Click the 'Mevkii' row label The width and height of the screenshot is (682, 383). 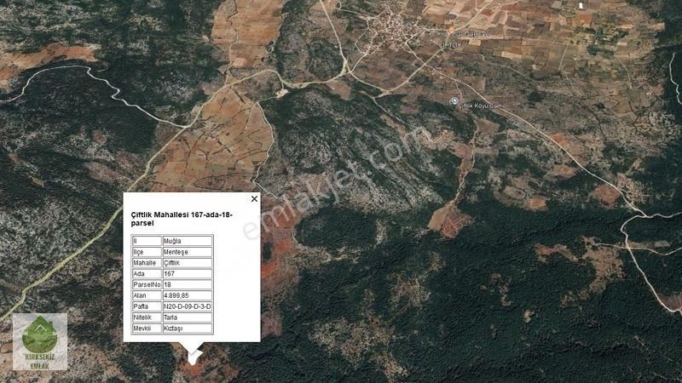click(x=147, y=329)
